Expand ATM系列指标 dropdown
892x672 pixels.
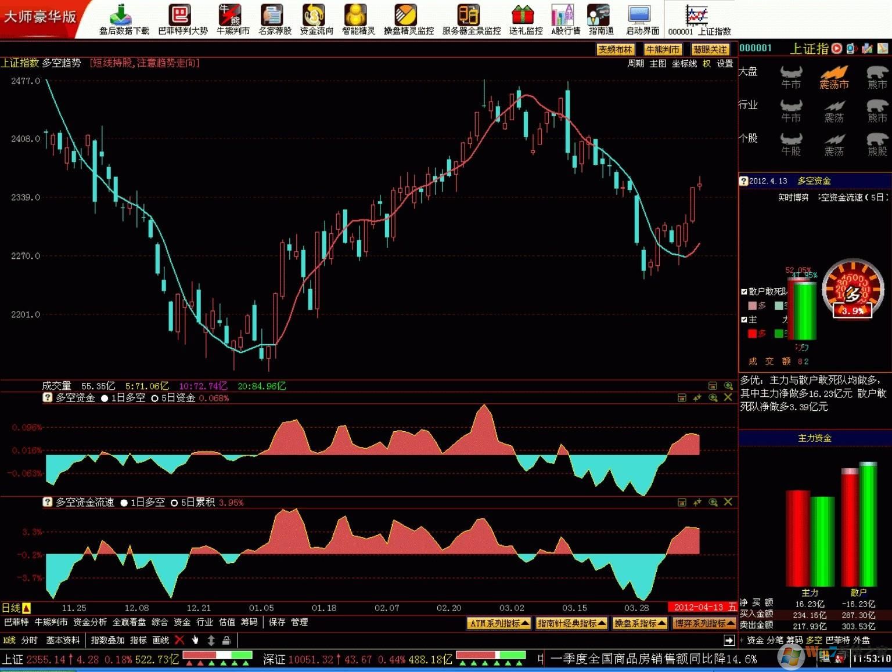coord(499,623)
